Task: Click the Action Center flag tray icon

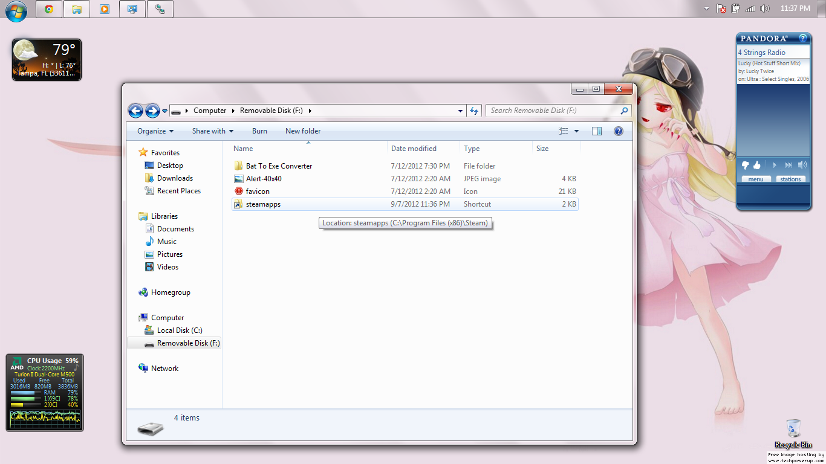Action: (721, 8)
